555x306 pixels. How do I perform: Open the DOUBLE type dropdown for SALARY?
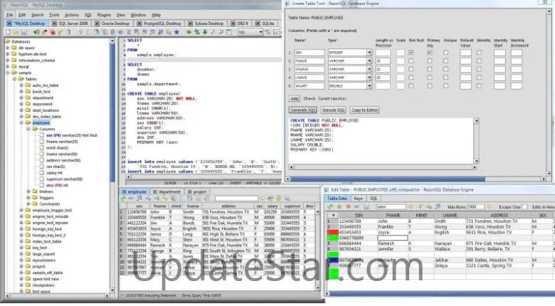pos(369,85)
